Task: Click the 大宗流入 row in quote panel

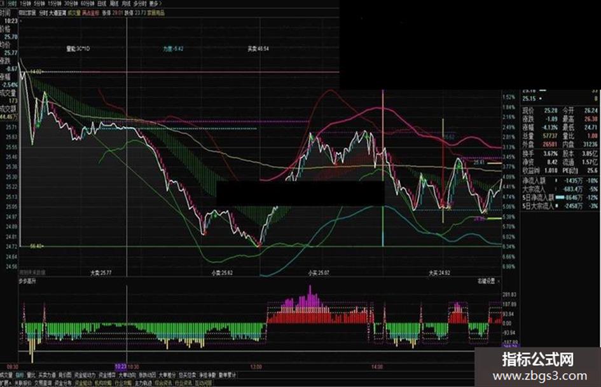Action: tap(560, 189)
